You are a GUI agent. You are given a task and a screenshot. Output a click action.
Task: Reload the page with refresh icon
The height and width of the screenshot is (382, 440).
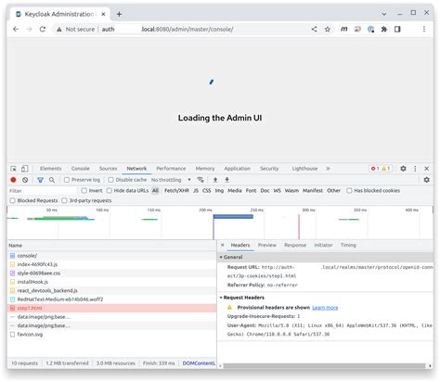pos(43,29)
